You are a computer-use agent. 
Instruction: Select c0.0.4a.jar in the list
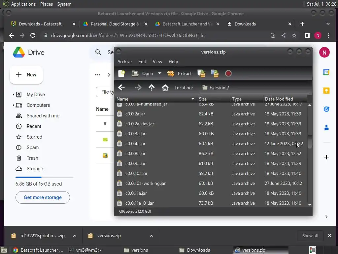(211, 144)
